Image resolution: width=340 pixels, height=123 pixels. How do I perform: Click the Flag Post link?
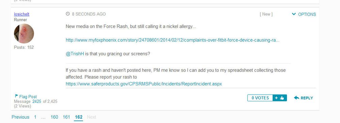(x=28, y=97)
